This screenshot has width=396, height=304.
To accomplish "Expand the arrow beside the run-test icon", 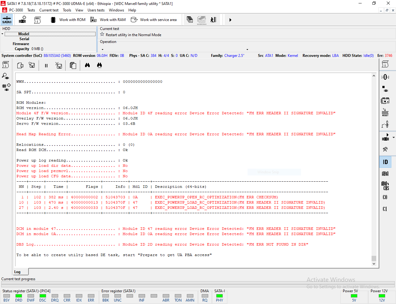I will pos(394,137).
